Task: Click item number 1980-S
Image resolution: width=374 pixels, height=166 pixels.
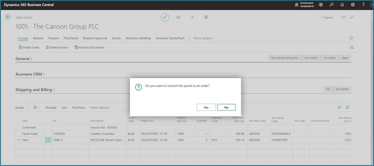Action: (x=70, y=140)
